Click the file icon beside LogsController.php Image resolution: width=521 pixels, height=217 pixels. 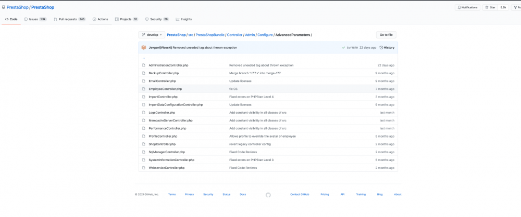point(144,113)
